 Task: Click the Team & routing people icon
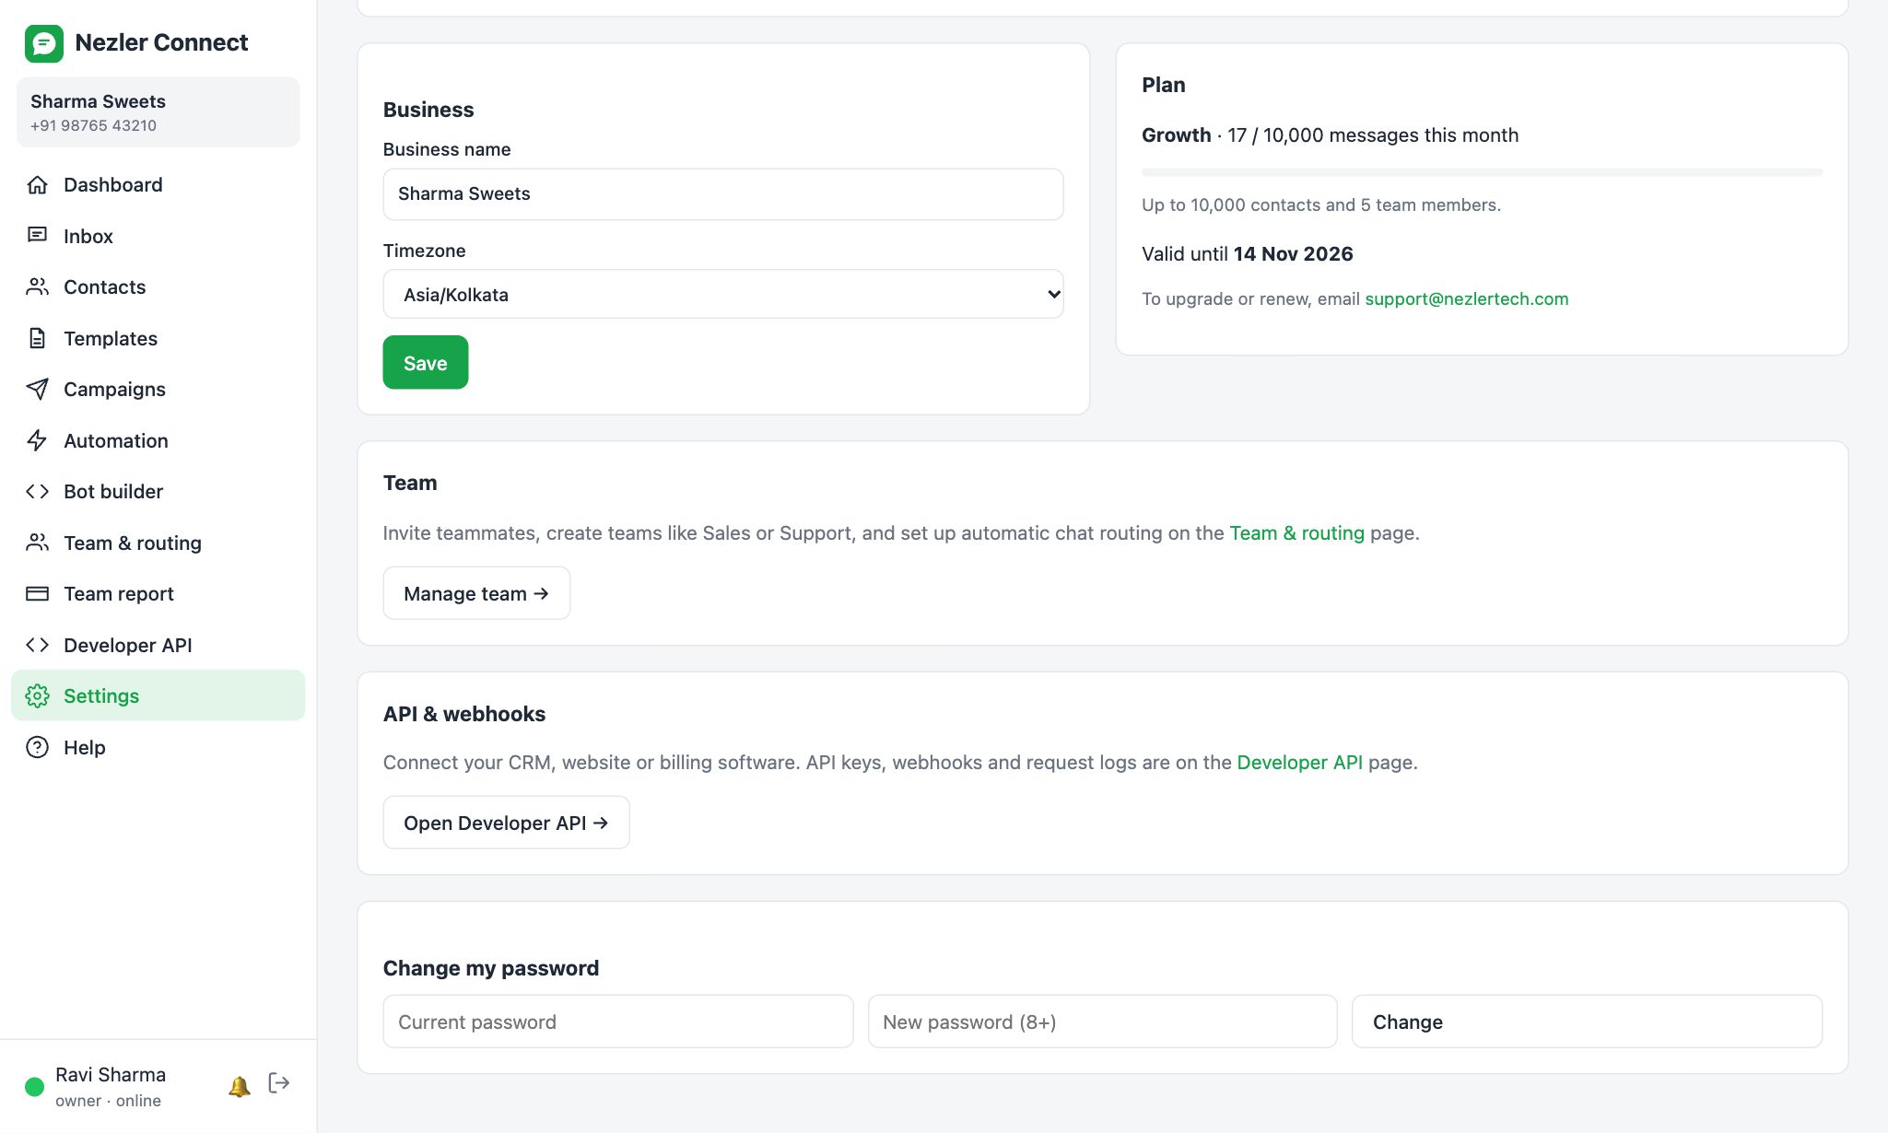click(37, 543)
